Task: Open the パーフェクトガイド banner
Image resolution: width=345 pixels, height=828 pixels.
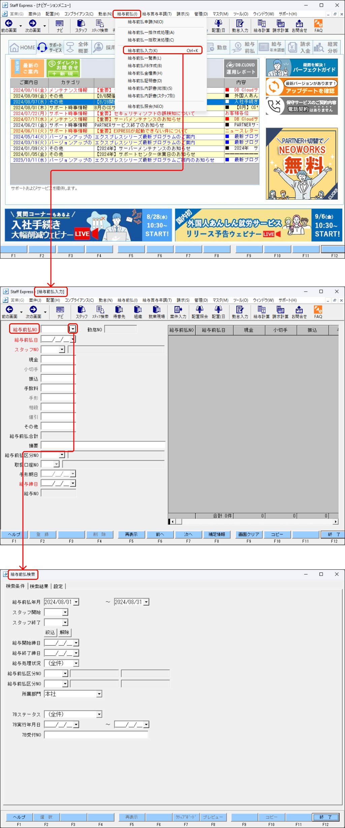Action: point(302,67)
